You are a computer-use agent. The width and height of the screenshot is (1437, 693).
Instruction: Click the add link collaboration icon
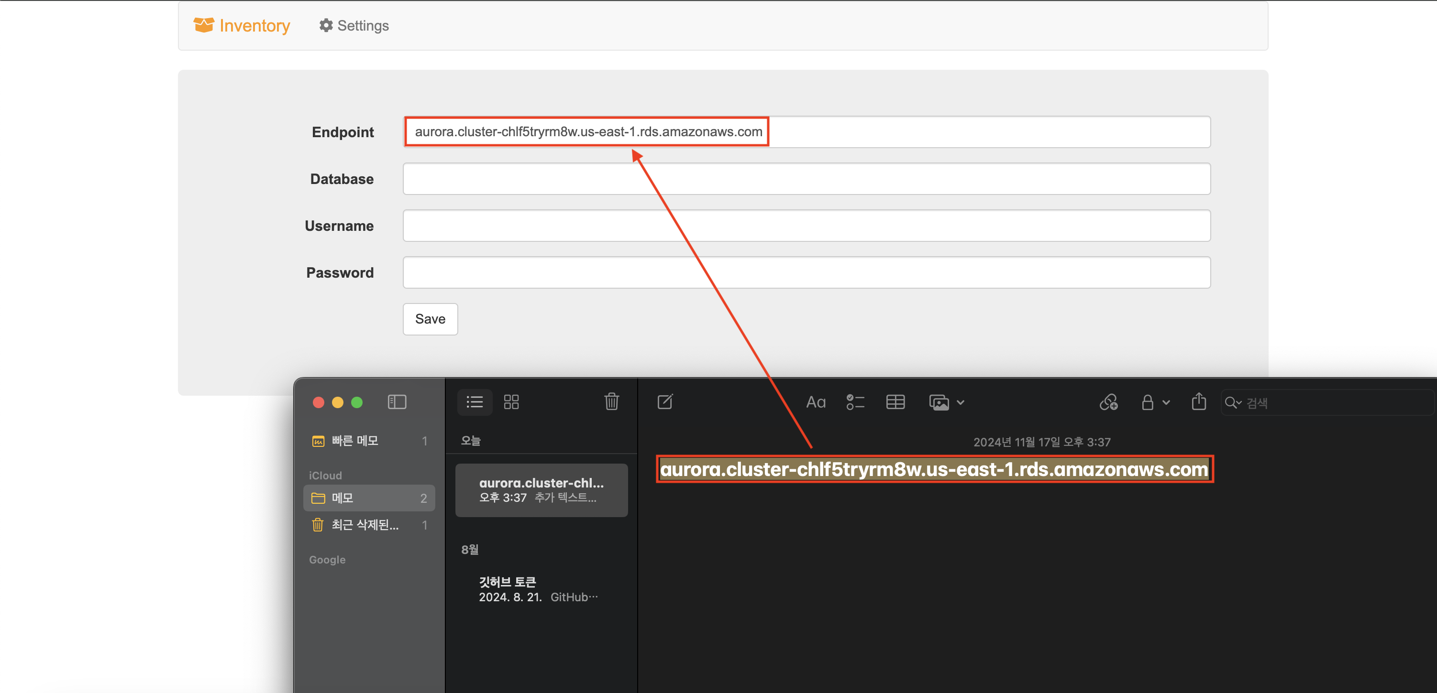pyautogui.click(x=1108, y=402)
